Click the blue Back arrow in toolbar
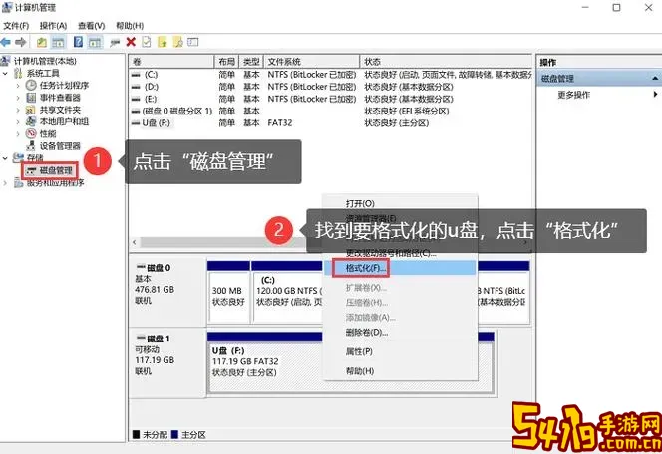Screen dimensions: 662x454 (6, 42)
